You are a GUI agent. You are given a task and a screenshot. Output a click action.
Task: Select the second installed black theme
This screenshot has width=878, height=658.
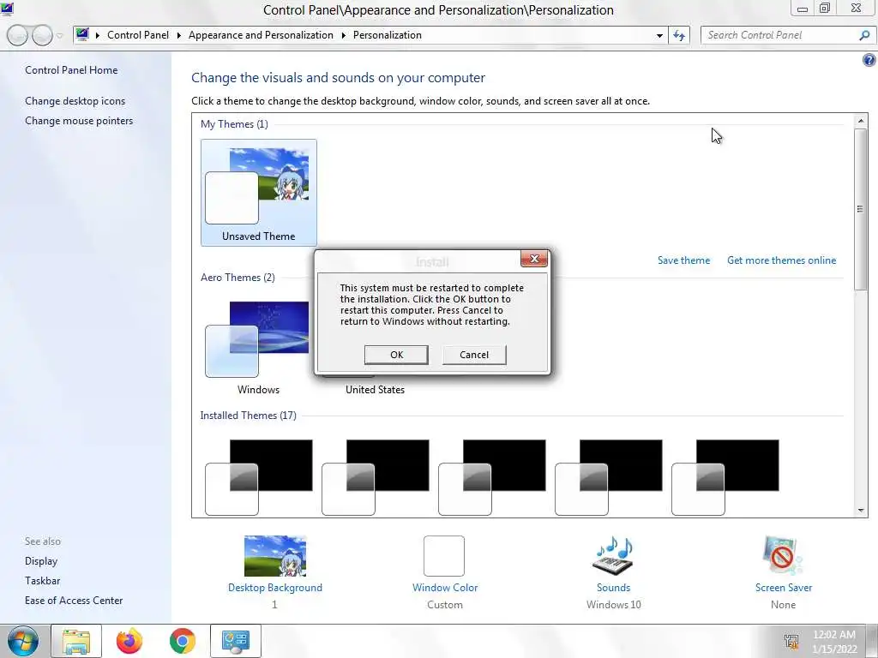click(376, 476)
